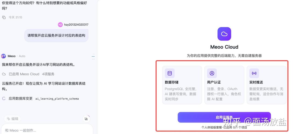Copy the message sent at 今天 21:15

point(4,17)
